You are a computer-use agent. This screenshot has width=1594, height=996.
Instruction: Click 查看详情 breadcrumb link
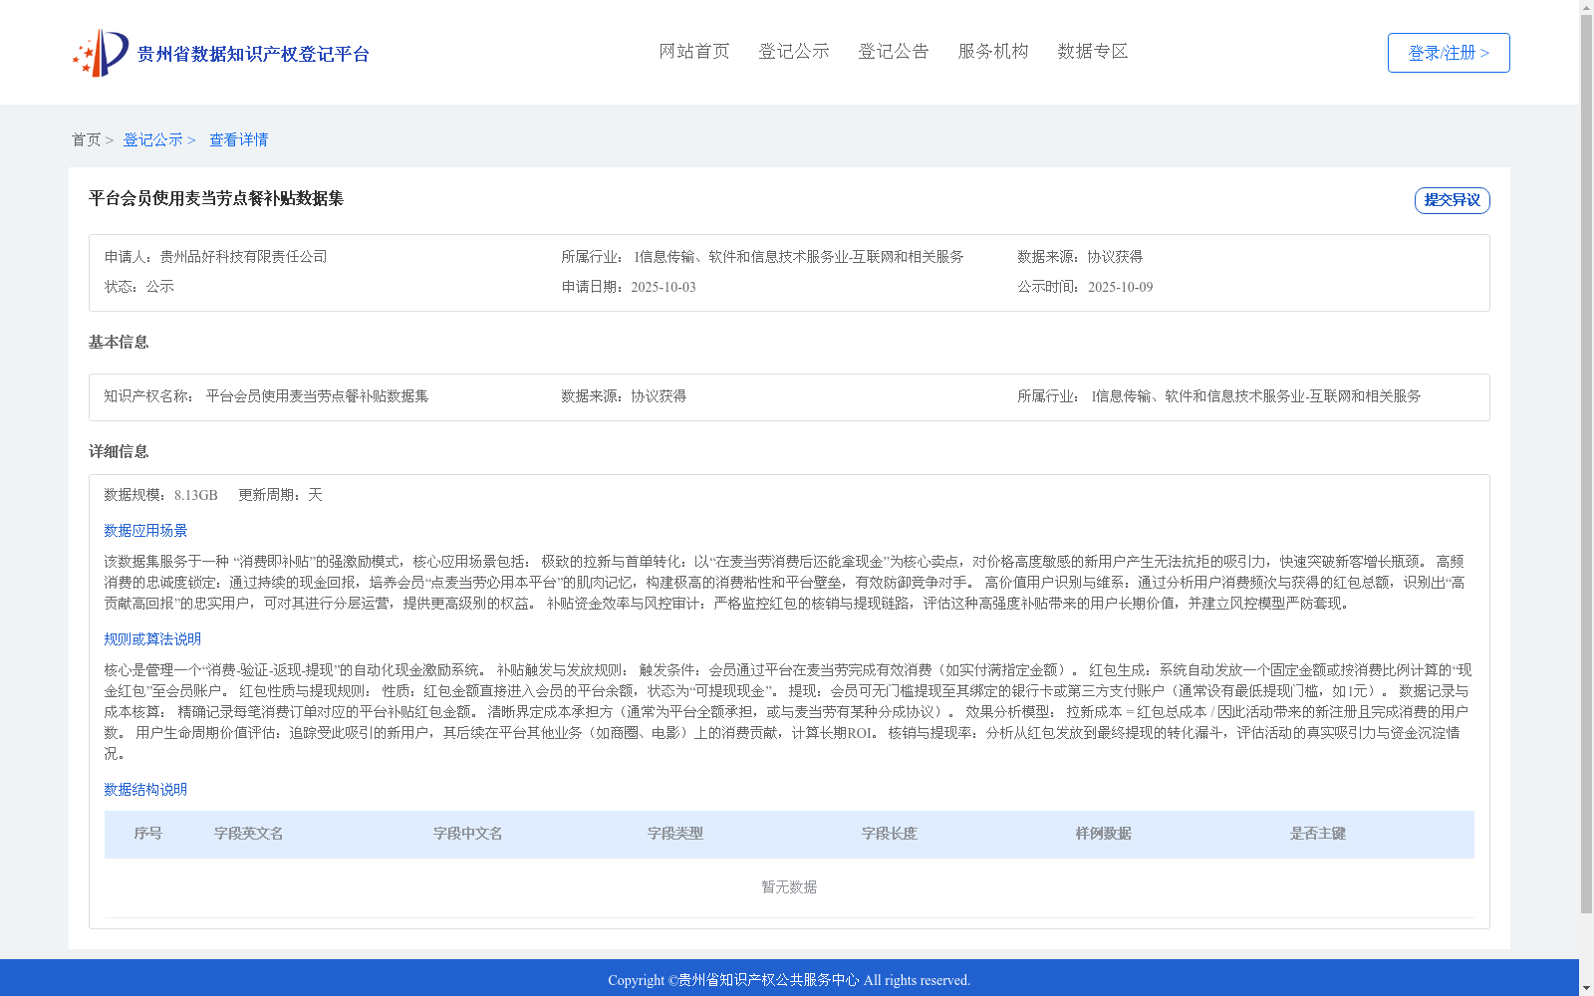(238, 139)
